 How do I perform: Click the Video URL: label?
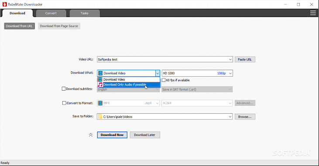86,59
